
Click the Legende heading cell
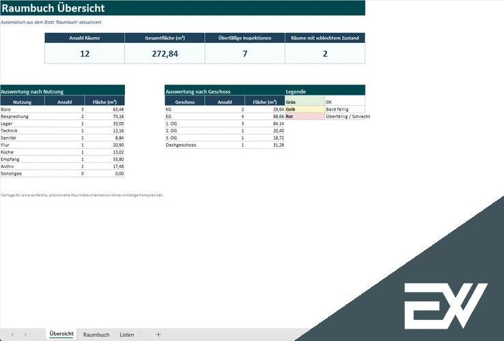(325, 91)
